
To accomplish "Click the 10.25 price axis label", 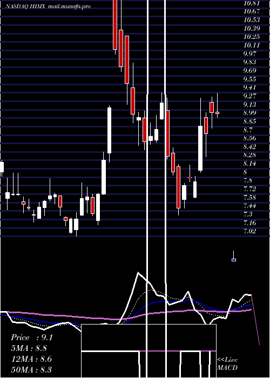I will click(x=252, y=37).
